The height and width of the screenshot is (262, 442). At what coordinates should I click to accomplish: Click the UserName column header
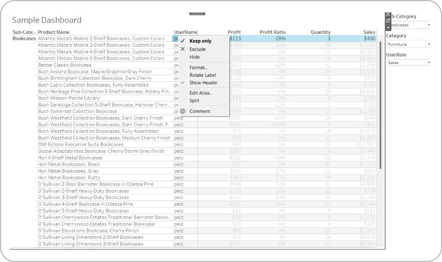[186, 32]
